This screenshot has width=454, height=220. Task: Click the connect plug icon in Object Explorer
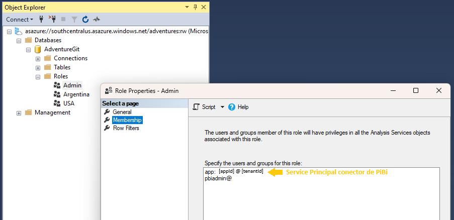click(41, 20)
